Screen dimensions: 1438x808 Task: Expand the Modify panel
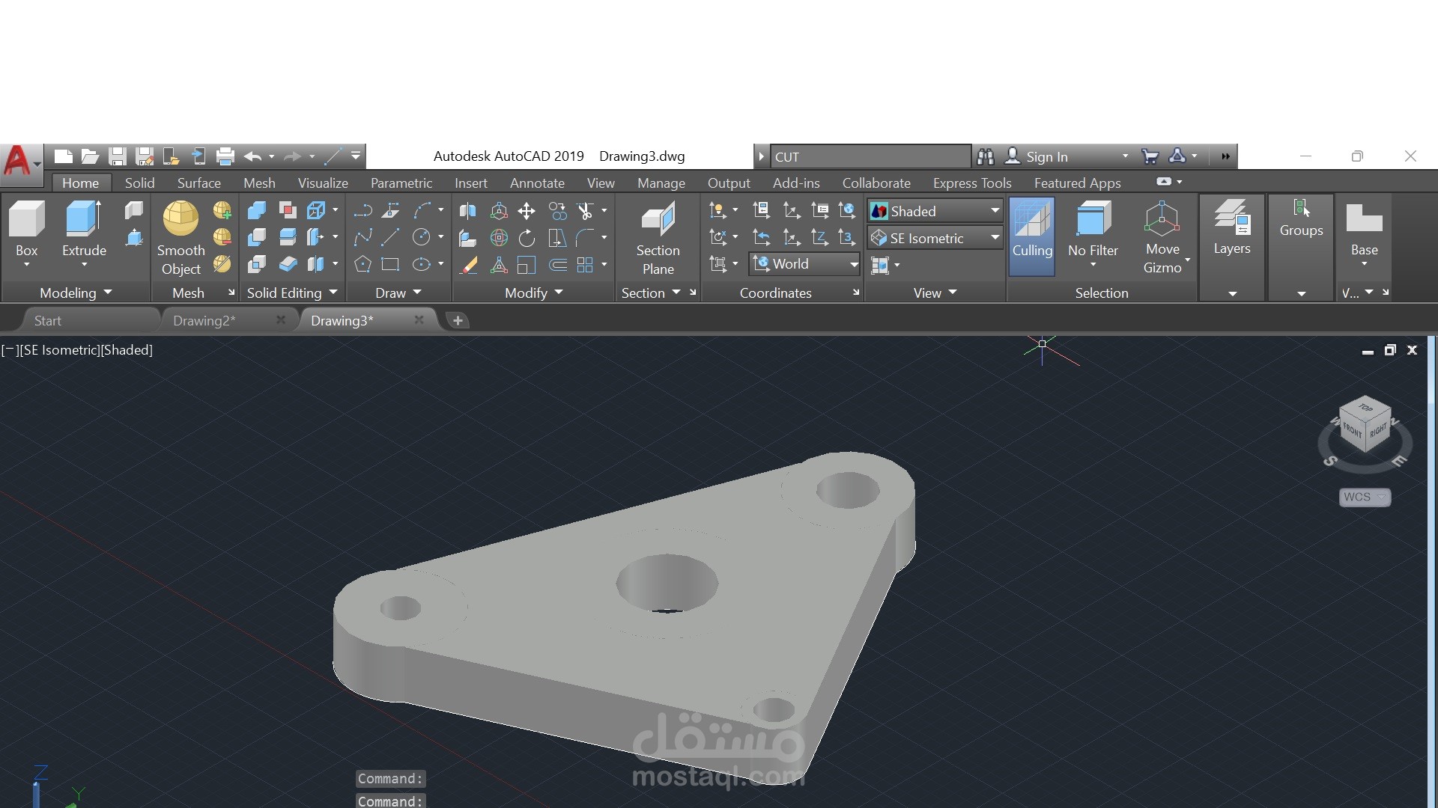coord(533,293)
